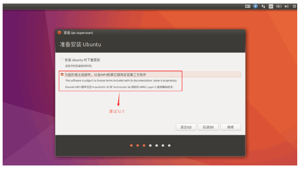Open the keyboard layout indicator icon
Viewport: 299px width, 169px height.
point(247,6)
